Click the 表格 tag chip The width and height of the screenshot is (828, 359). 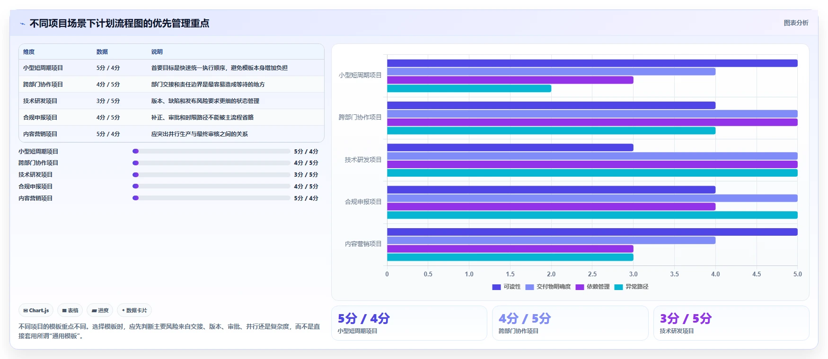click(70, 310)
